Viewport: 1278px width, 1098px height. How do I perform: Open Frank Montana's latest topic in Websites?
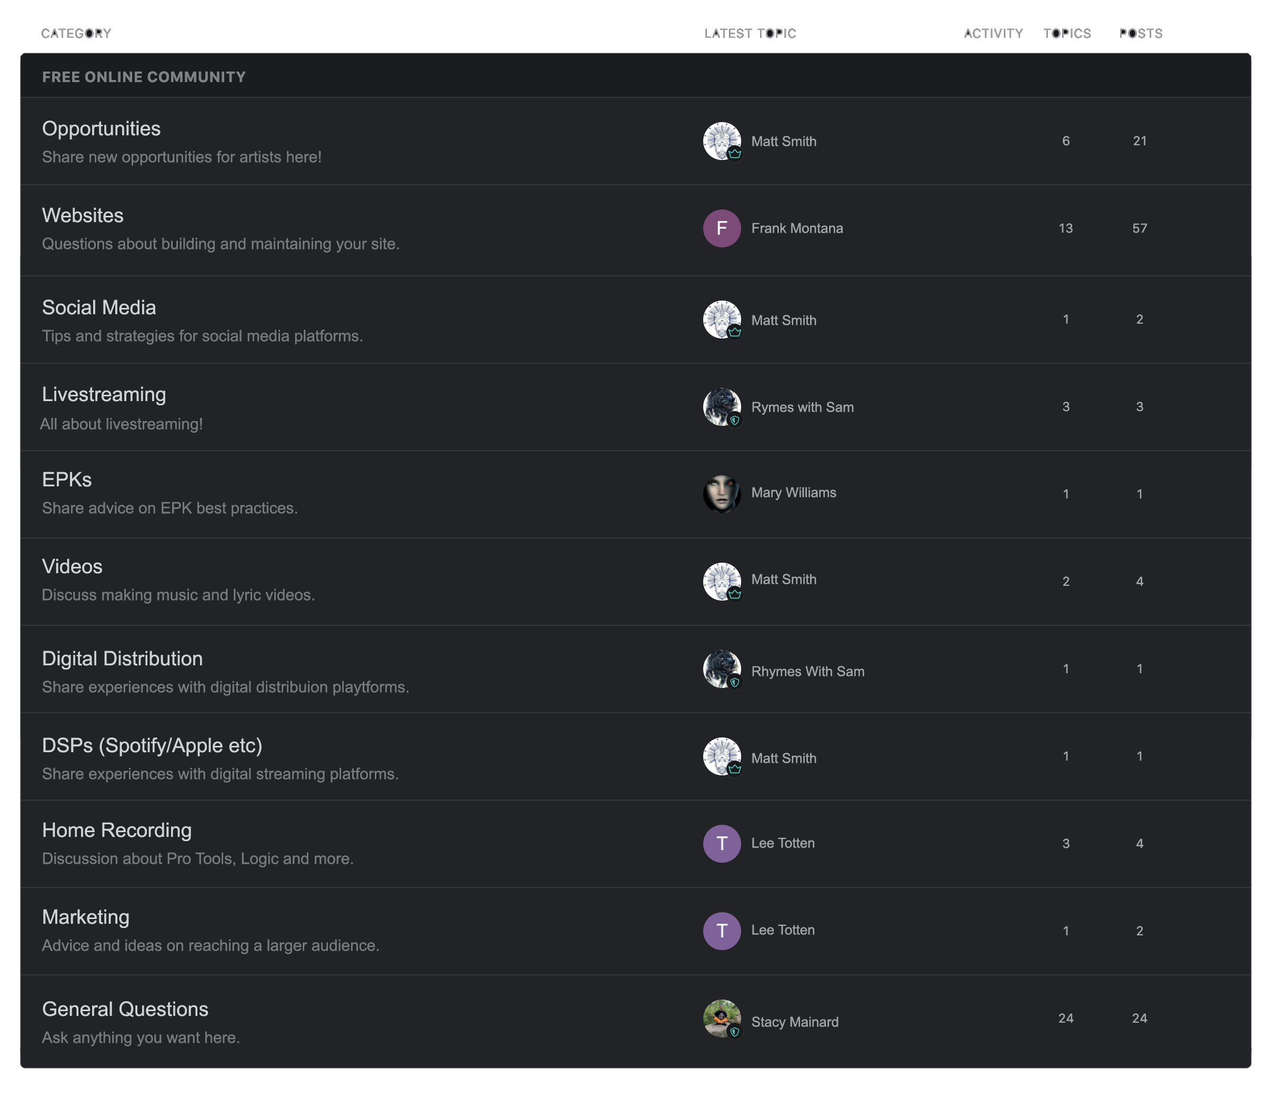[796, 228]
